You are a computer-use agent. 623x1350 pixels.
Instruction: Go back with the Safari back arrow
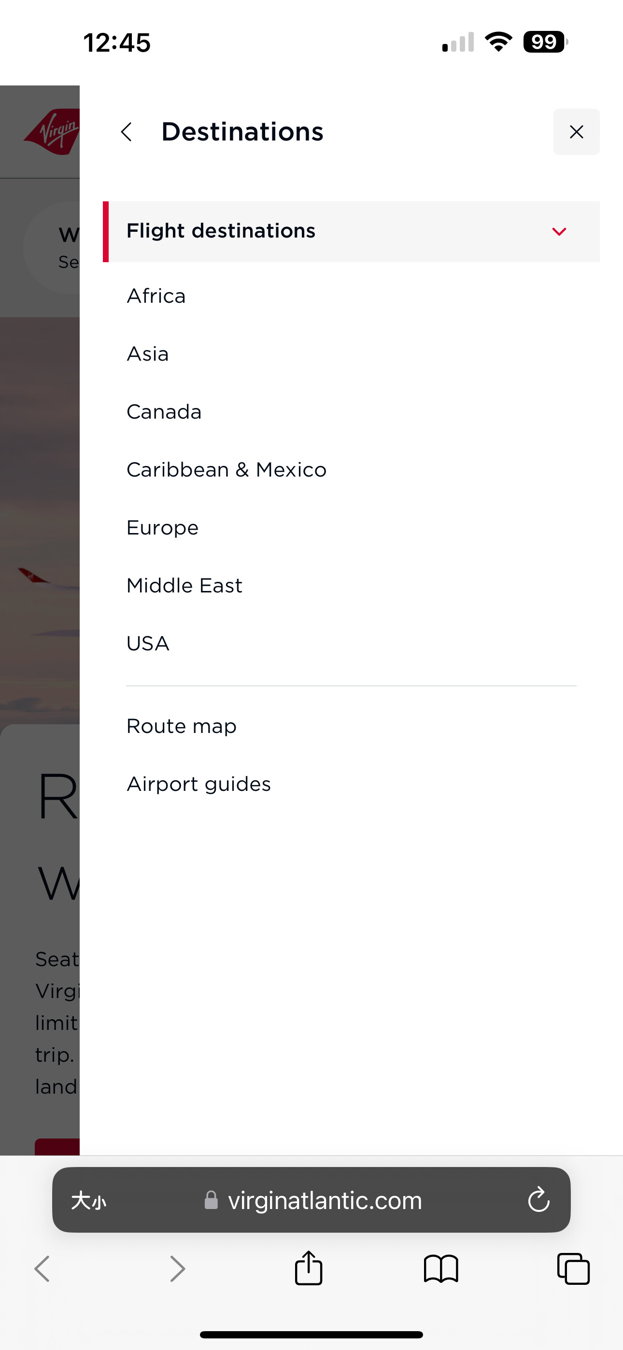tap(42, 1269)
